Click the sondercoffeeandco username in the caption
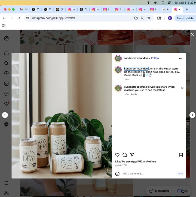 point(136,69)
